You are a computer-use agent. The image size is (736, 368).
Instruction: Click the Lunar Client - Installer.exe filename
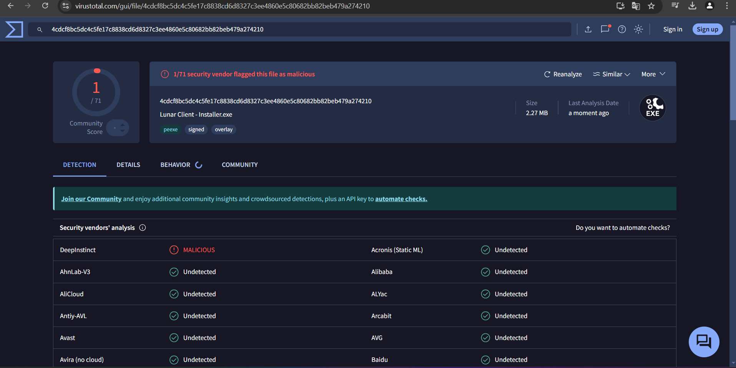tap(196, 114)
